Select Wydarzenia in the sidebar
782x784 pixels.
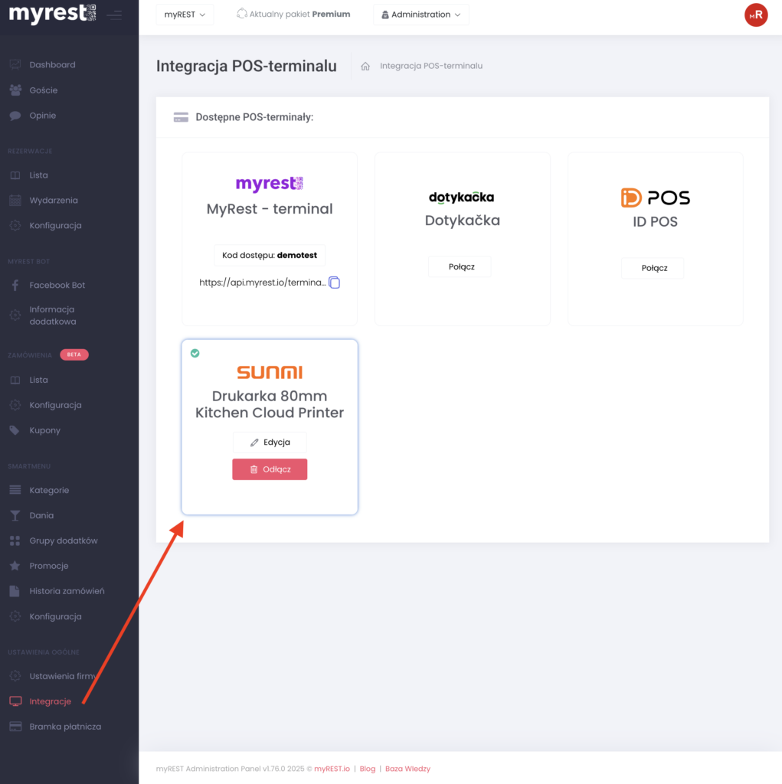(54, 201)
